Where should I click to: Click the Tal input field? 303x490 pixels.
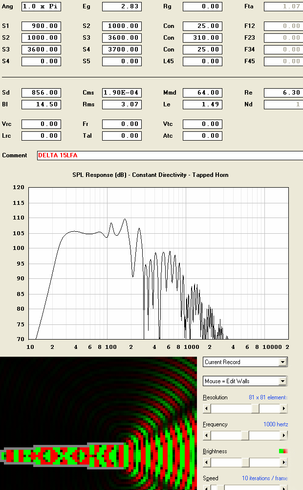122,136
